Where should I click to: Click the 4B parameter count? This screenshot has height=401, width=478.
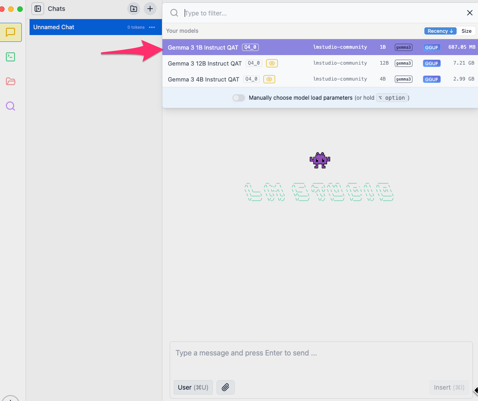382,79
